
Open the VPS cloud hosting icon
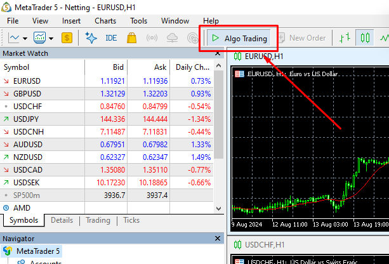coord(172,38)
